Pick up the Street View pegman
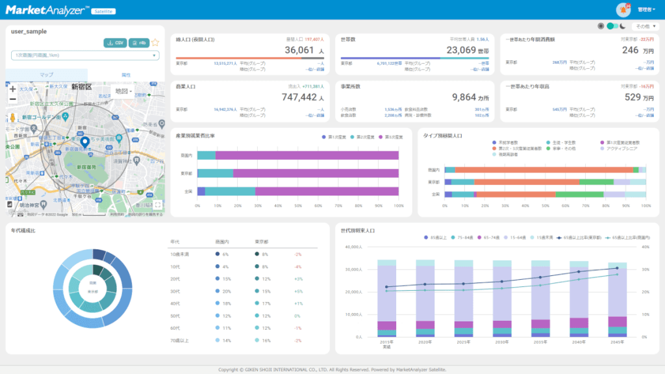This screenshot has height=374, width=665. click(13, 118)
